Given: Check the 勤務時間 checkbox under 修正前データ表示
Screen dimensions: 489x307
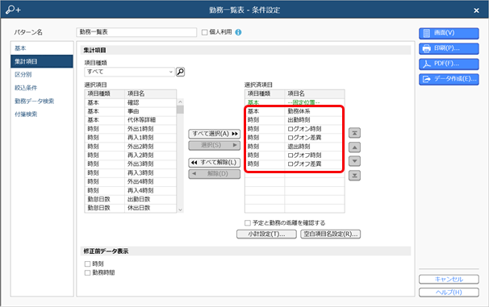Looking at the screenshot, I should tap(87, 272).
